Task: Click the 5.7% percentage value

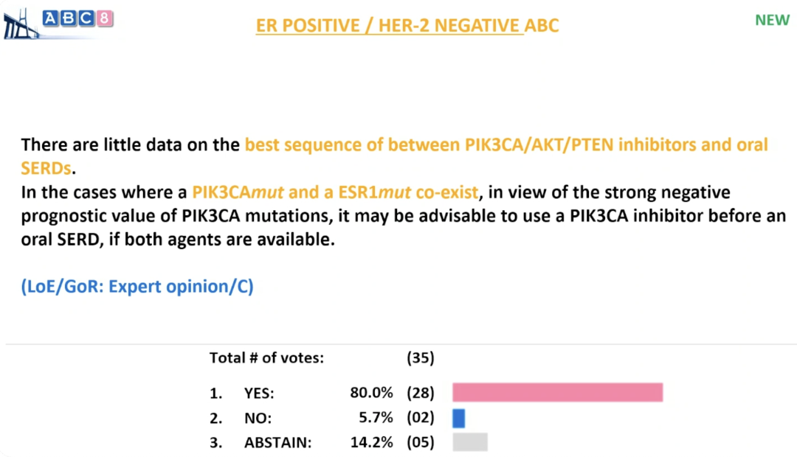Action: [x=375, y=418]
